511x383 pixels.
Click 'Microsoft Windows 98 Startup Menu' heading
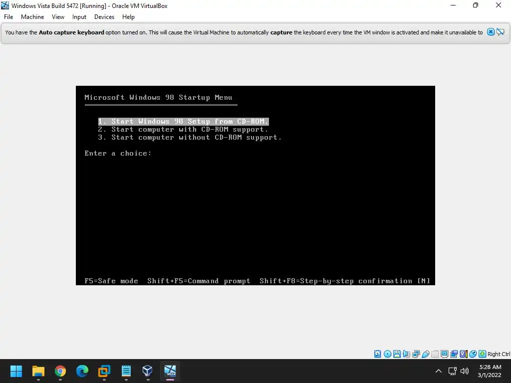[x=158, y=97]
